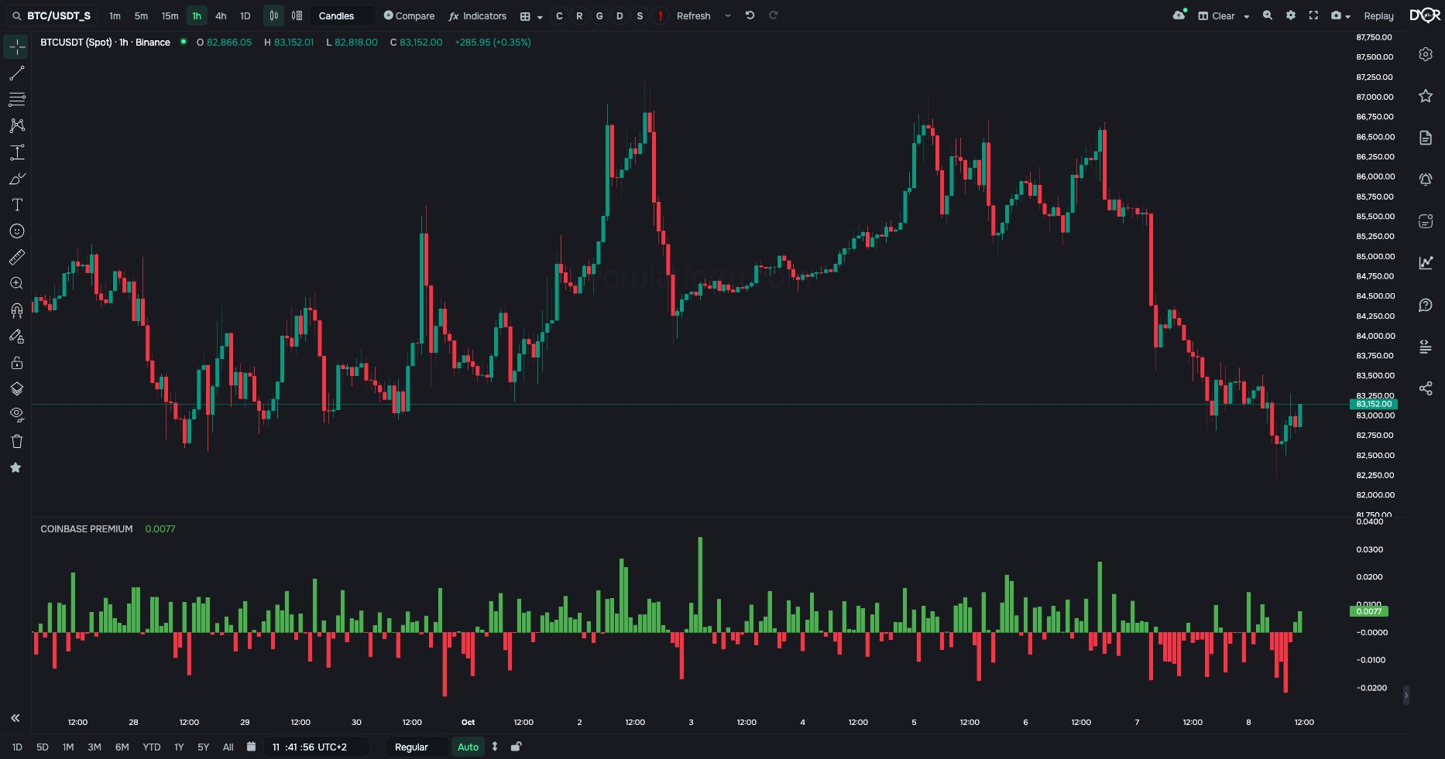Screen dimensions: 1445x759
Task: Open the object layers tool
Action: coord(16,388)
